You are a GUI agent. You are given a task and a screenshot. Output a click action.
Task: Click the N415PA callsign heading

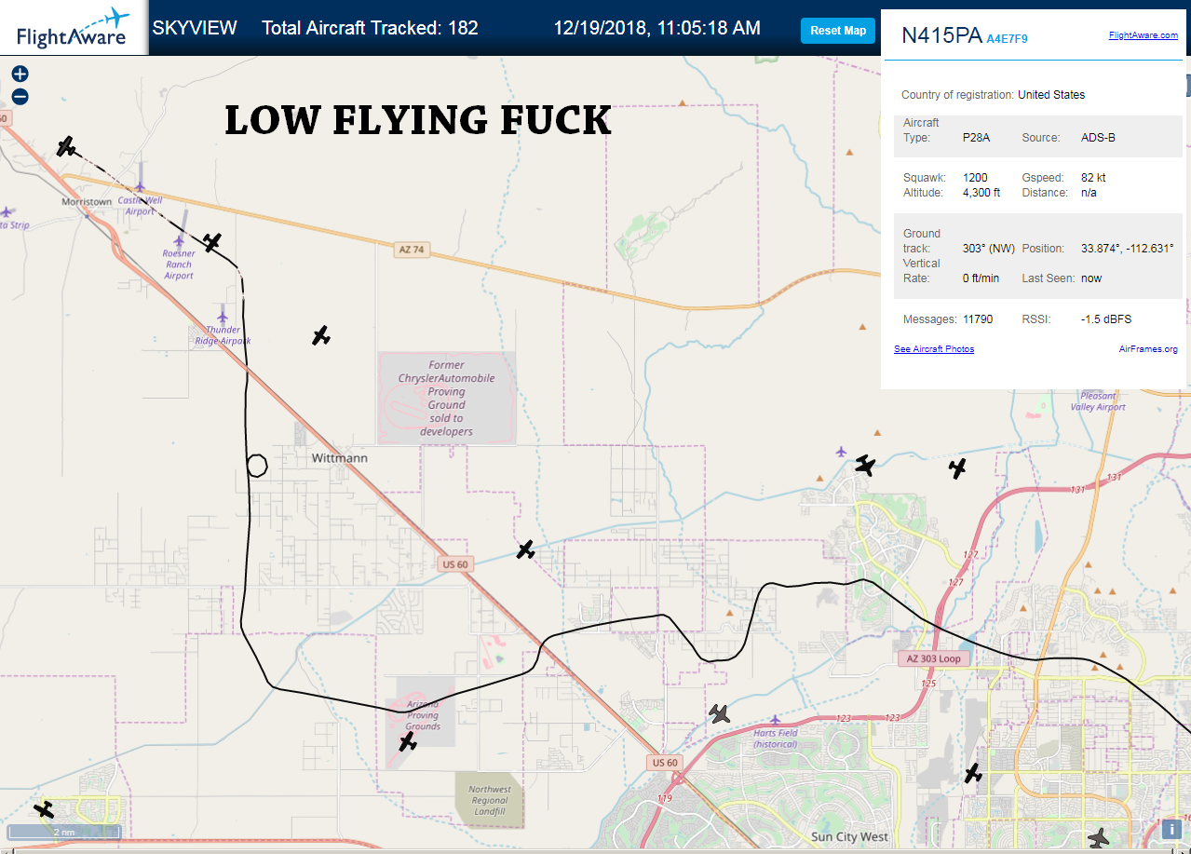click(x=941, y=36)
